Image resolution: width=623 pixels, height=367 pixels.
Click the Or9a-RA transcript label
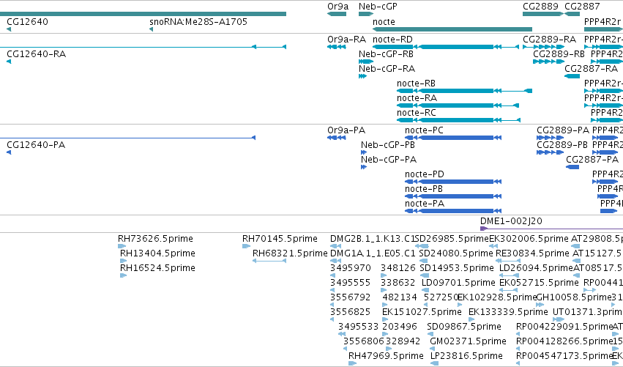coord(346,40)
